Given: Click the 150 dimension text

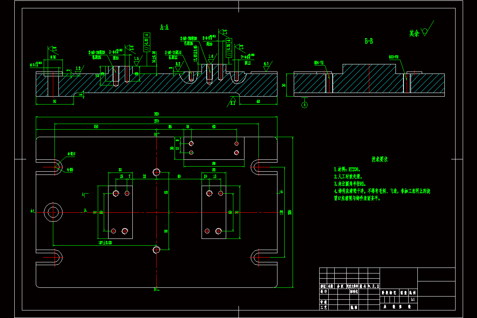Looking at the screenshot, I should [96, 127].
